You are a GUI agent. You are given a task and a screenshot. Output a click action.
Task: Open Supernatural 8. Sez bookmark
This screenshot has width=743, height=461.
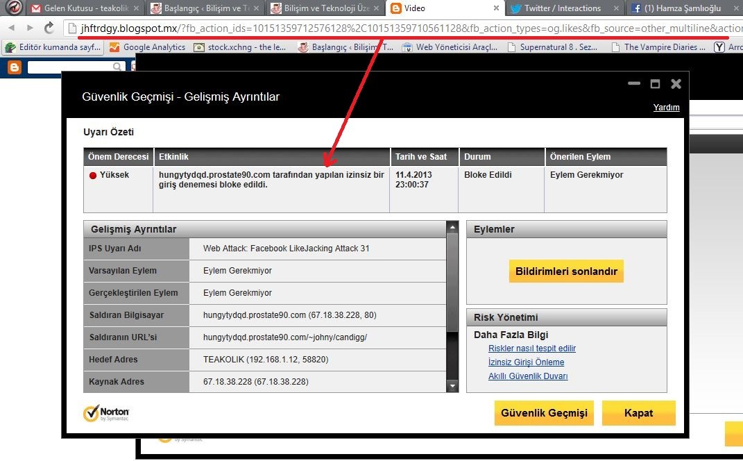pyautogui.click(x=552, y=47)
